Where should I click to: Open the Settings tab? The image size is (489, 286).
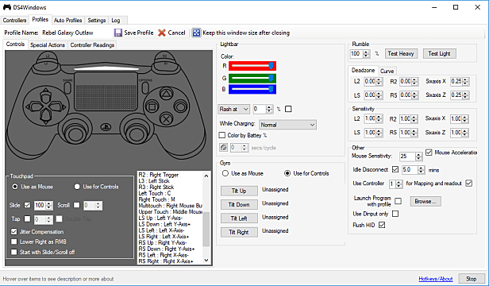pos(96,20)
